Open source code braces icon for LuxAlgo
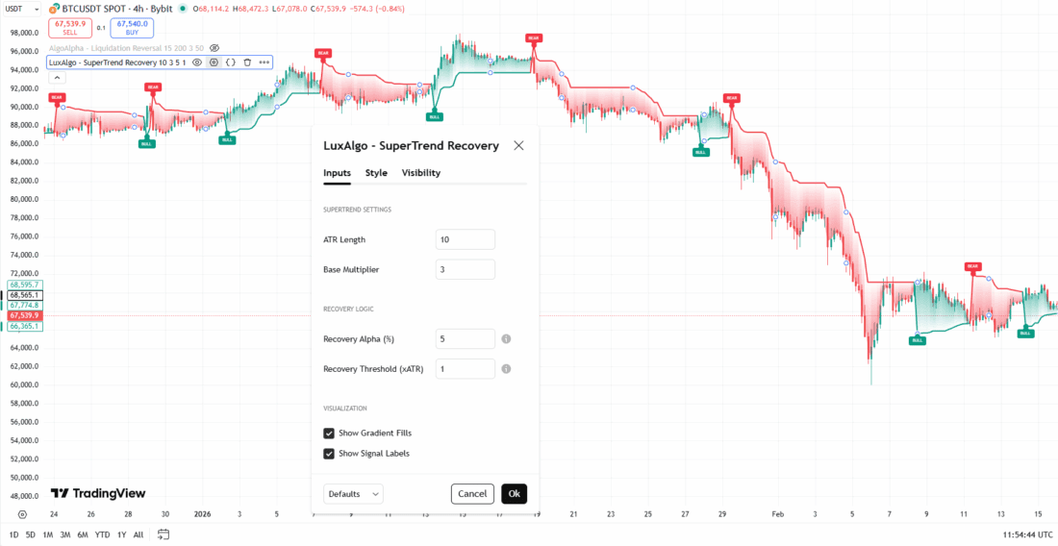 (x=231, y=62)
